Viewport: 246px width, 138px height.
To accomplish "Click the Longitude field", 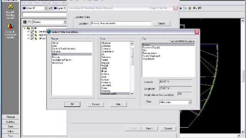I will [176, 89].
